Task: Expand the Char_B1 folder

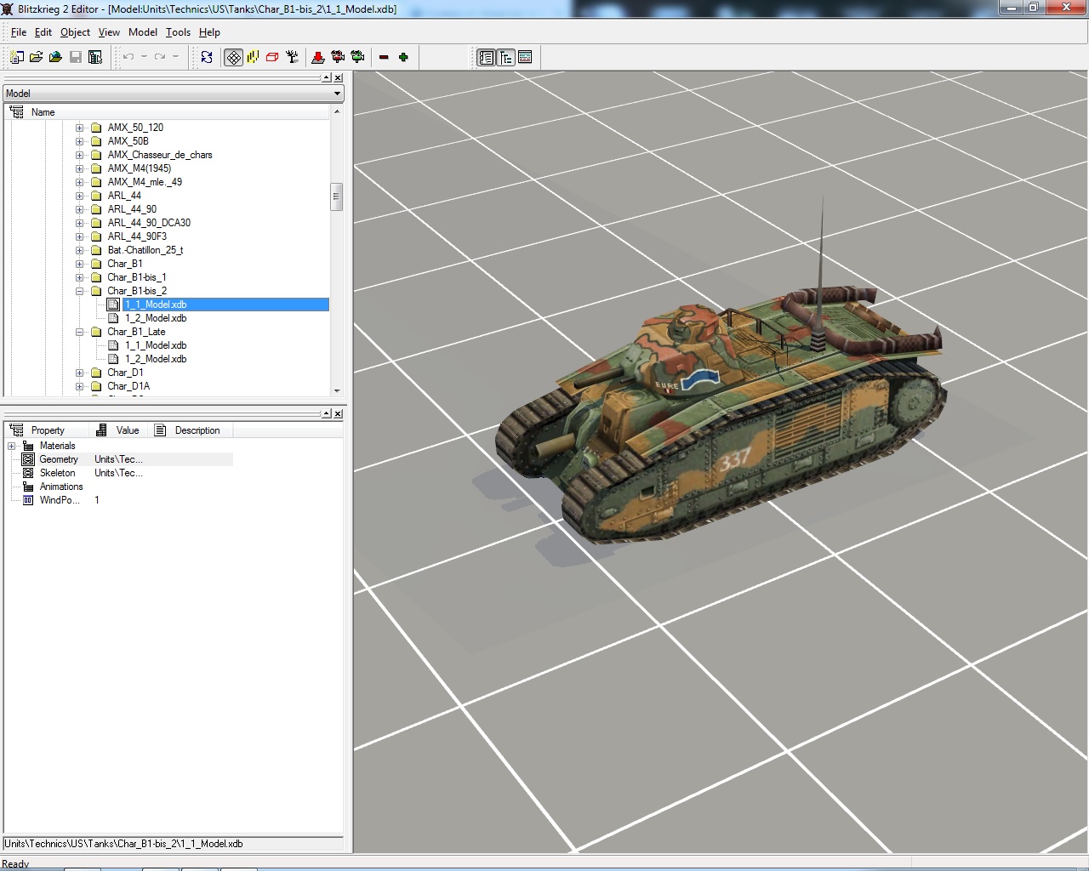Action: (80, 264)
